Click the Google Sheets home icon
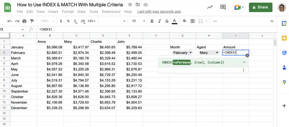Viewport: 289px width, 127px height. coord(8,8)
